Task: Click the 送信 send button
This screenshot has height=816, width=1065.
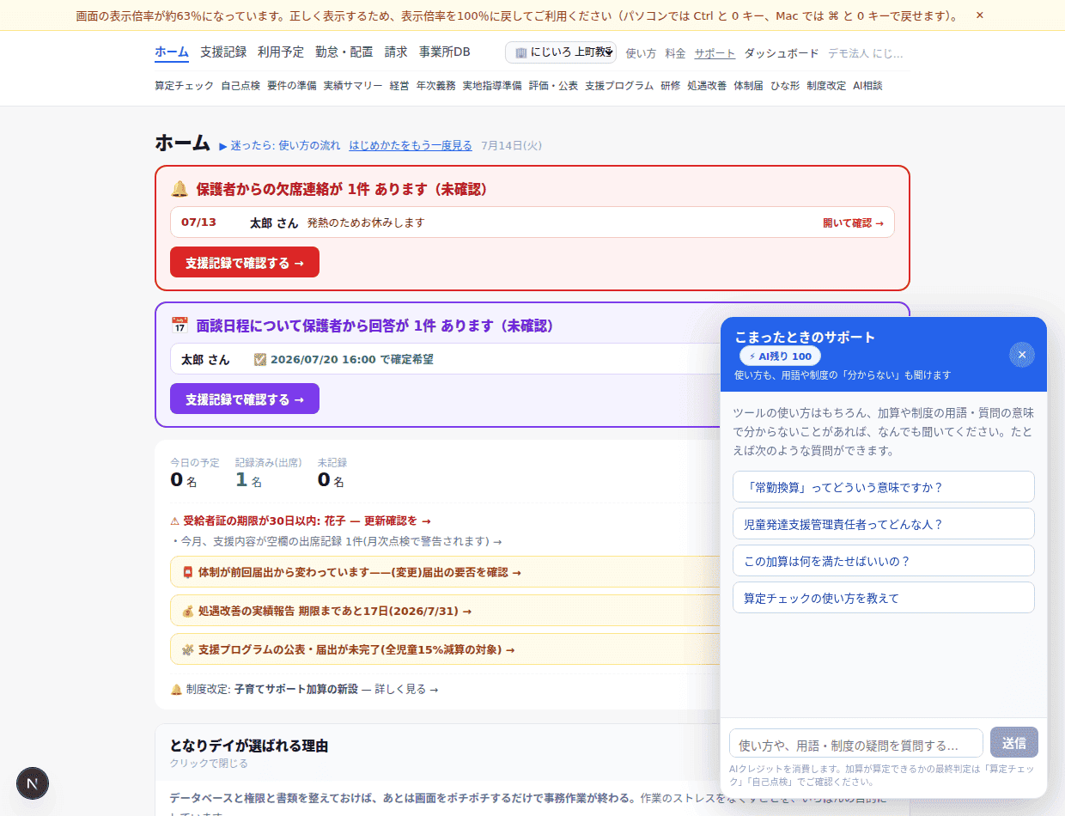Action: 1013,743
